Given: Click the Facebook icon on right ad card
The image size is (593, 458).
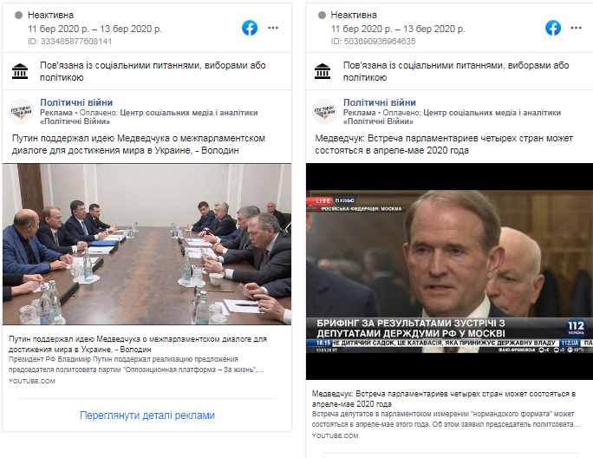Looking at the screenshot, I should tap(553, 28).
